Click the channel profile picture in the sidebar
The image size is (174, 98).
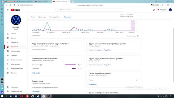16,20
